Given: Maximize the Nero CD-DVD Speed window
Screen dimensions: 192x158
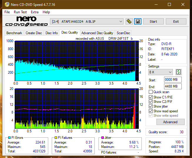Looking at the screenshot, I should point(169,4).
